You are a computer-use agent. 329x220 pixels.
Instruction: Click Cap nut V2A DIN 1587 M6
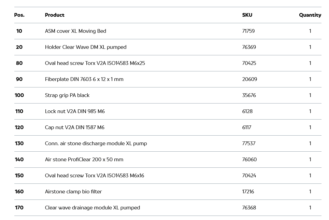(x=75, y=127)
